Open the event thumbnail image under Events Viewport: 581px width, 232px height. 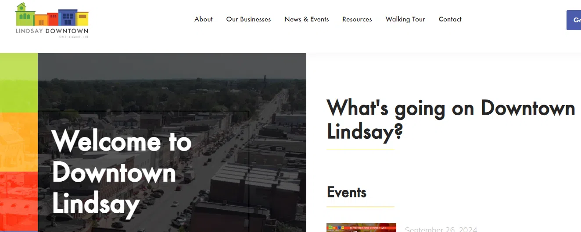(x=361, y=228)
